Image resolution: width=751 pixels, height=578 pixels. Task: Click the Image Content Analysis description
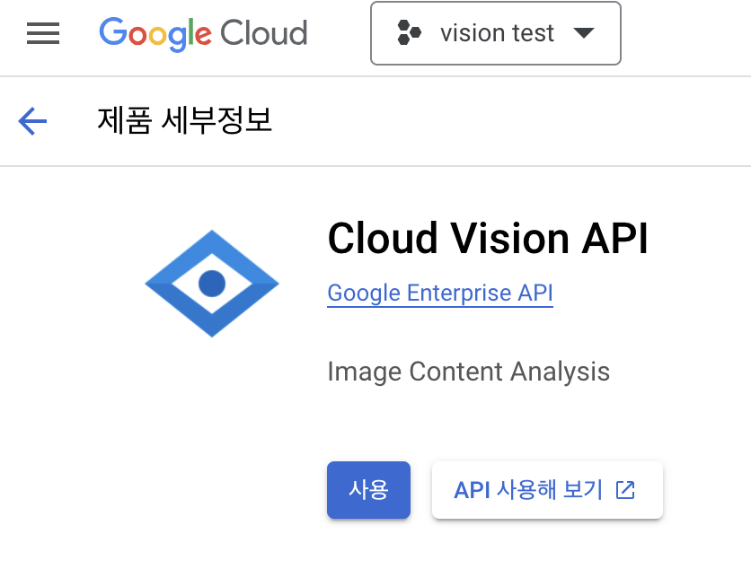click(468, 371)
